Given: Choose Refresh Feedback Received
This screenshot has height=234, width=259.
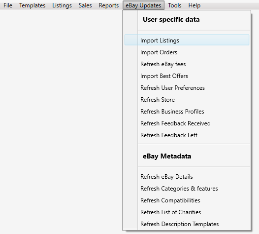Looking at the screenshot, I should [x=187, y=123].
